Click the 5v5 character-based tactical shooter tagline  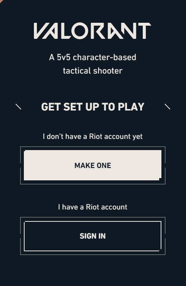click(92, 64)
